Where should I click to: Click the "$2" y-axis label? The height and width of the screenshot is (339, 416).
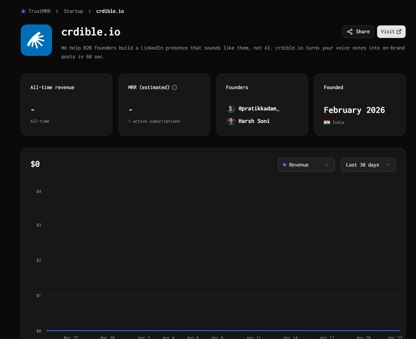click(39, 260)
